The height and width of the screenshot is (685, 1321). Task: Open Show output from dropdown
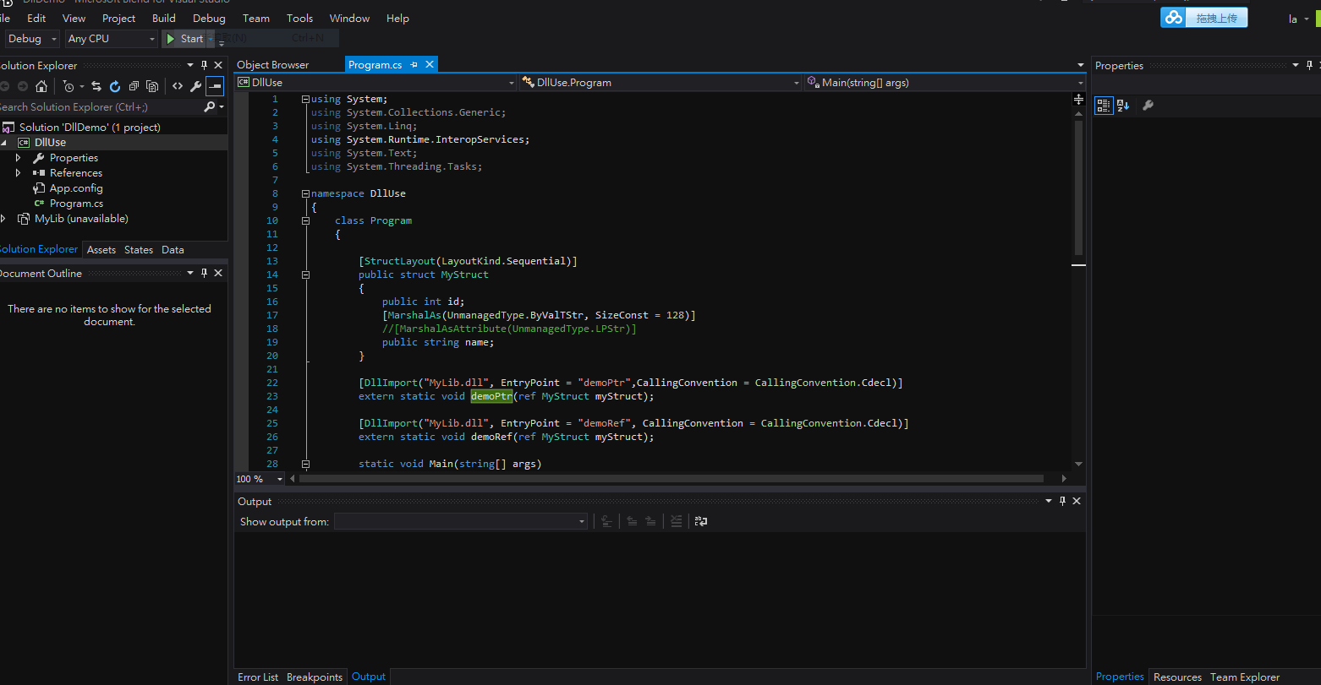tap(460, 522)
